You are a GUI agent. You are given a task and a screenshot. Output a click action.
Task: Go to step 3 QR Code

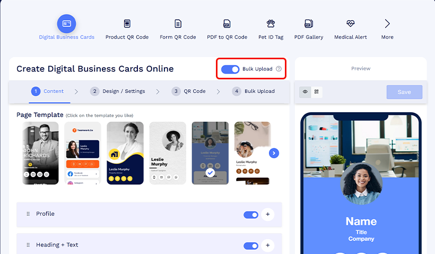[188, 92]
